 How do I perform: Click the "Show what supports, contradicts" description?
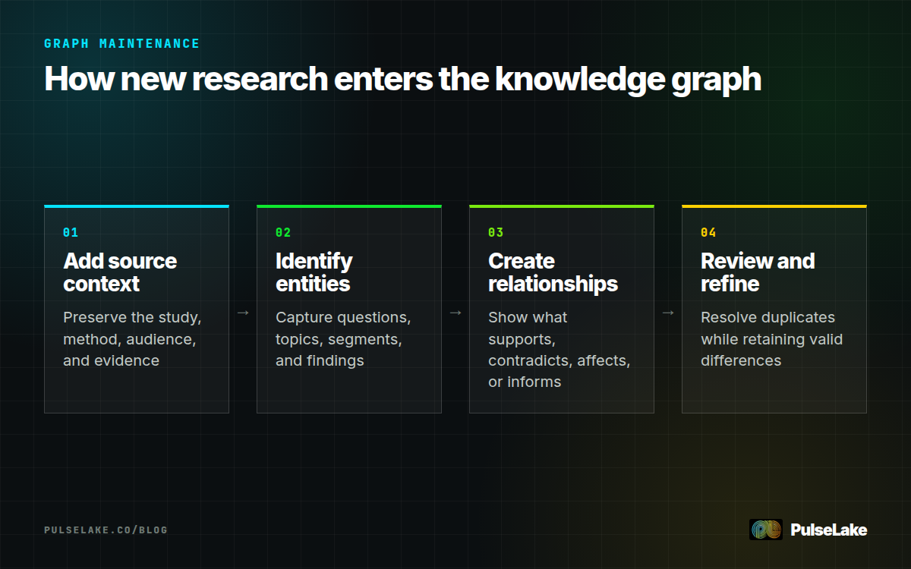point(560,350)
